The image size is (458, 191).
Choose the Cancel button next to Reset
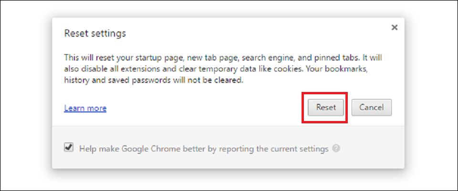coord(372,108)
